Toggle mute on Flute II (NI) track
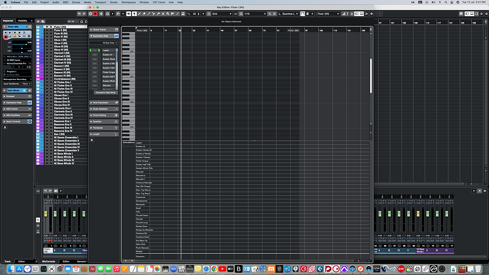The width and height of the screenshot is (489, 275). tap(47, 30)
